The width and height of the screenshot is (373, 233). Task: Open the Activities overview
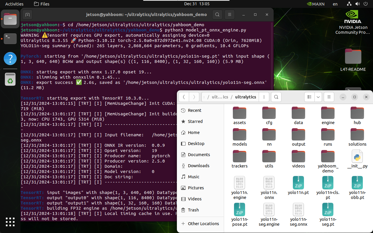click(14, 4)
